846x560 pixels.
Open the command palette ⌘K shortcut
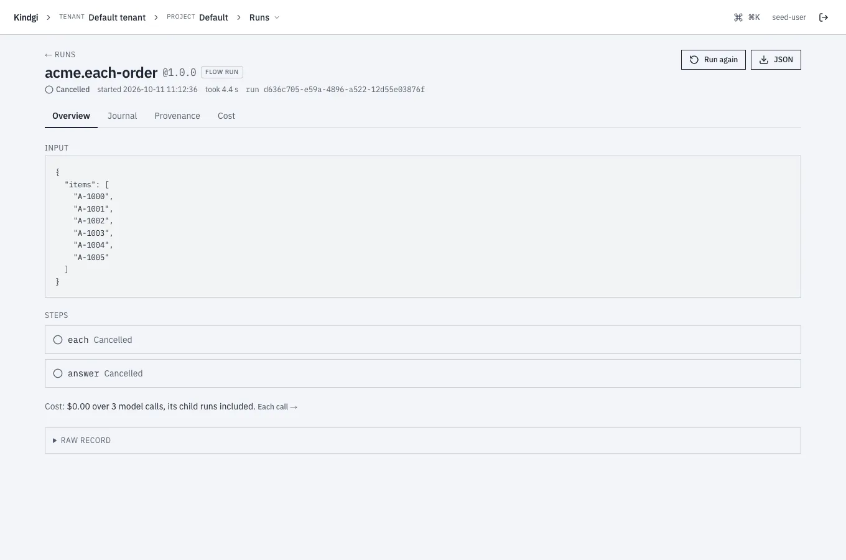pyautogui.click(x=746, y=17)
